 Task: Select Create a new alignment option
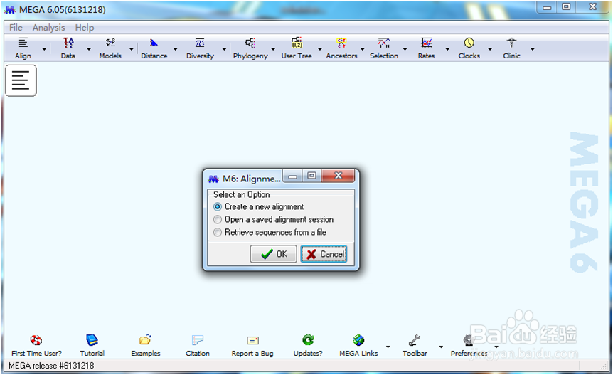tap(258, 206)
